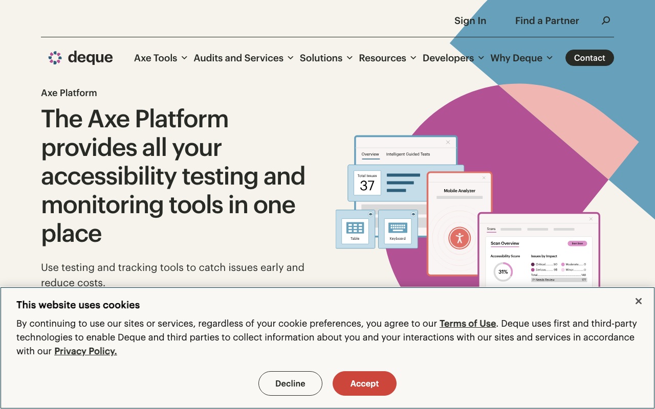Show the Developers navigation menu
This screenshot has height=409, width=655.
click(453, 58)
